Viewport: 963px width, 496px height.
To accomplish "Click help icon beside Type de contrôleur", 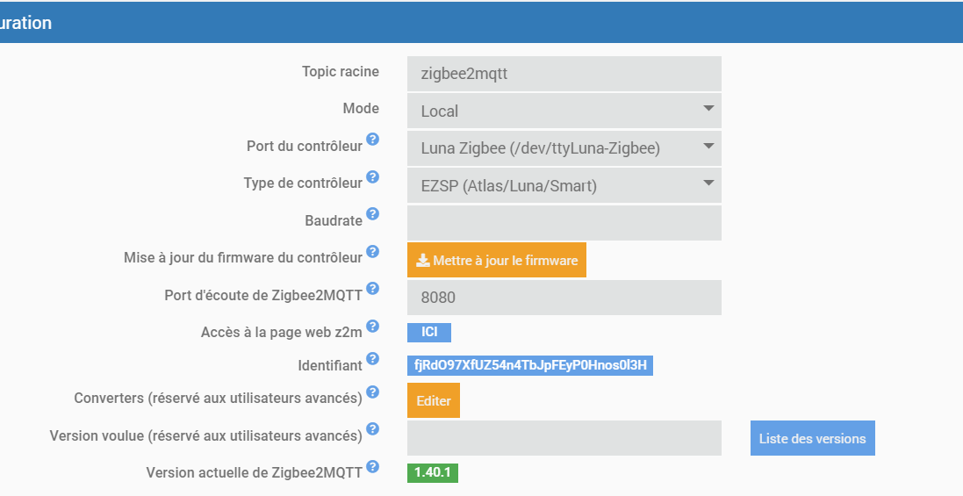I will point(372,177).
